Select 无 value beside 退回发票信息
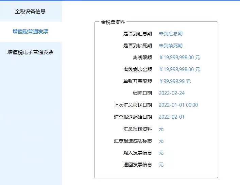The image size is (240, 185). pyautogui.click(x=161, y=165)
